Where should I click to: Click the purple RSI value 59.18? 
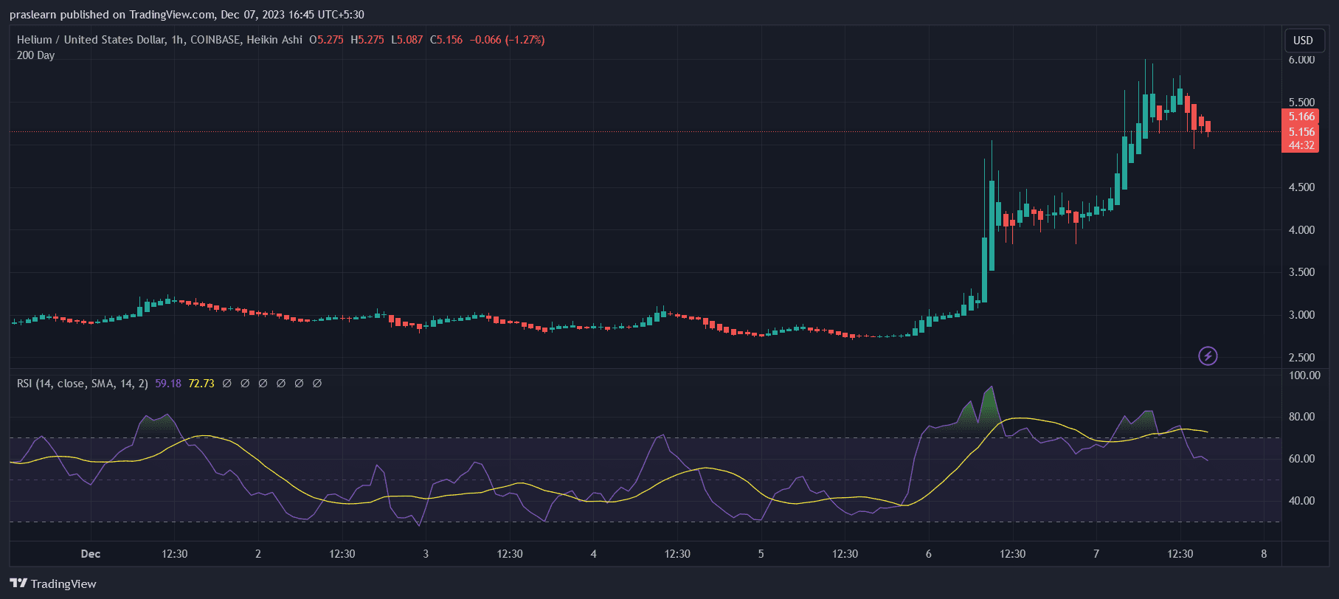click(x=168, y=384)
